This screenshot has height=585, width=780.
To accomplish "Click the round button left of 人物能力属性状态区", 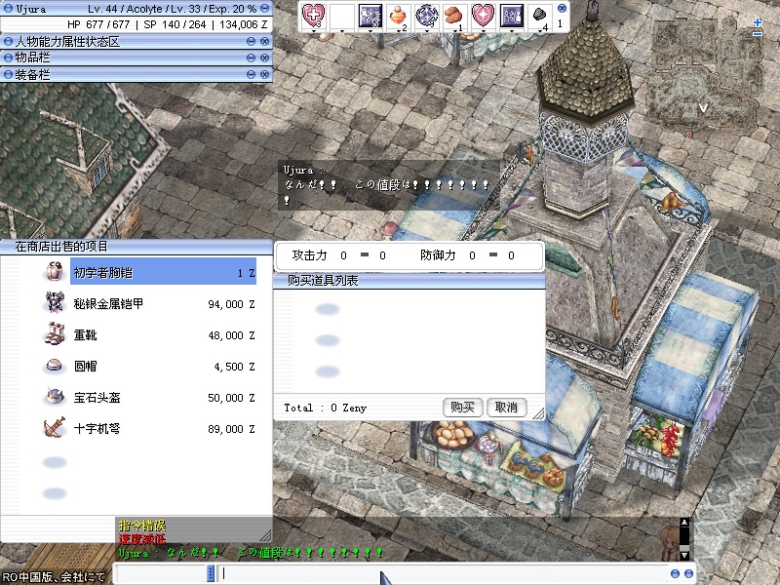I will [x=8, y=41].
